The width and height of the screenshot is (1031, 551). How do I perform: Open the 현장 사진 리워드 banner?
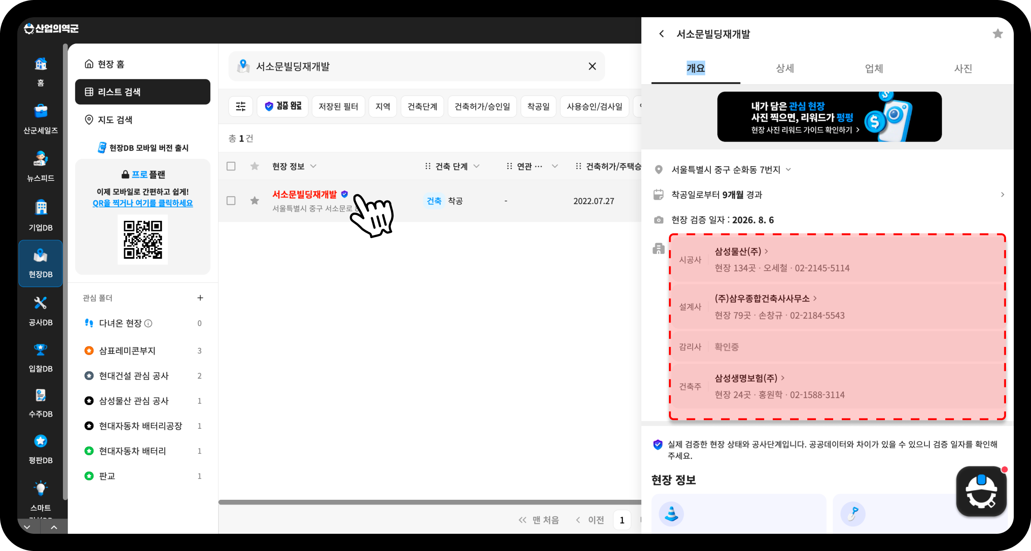829,117
